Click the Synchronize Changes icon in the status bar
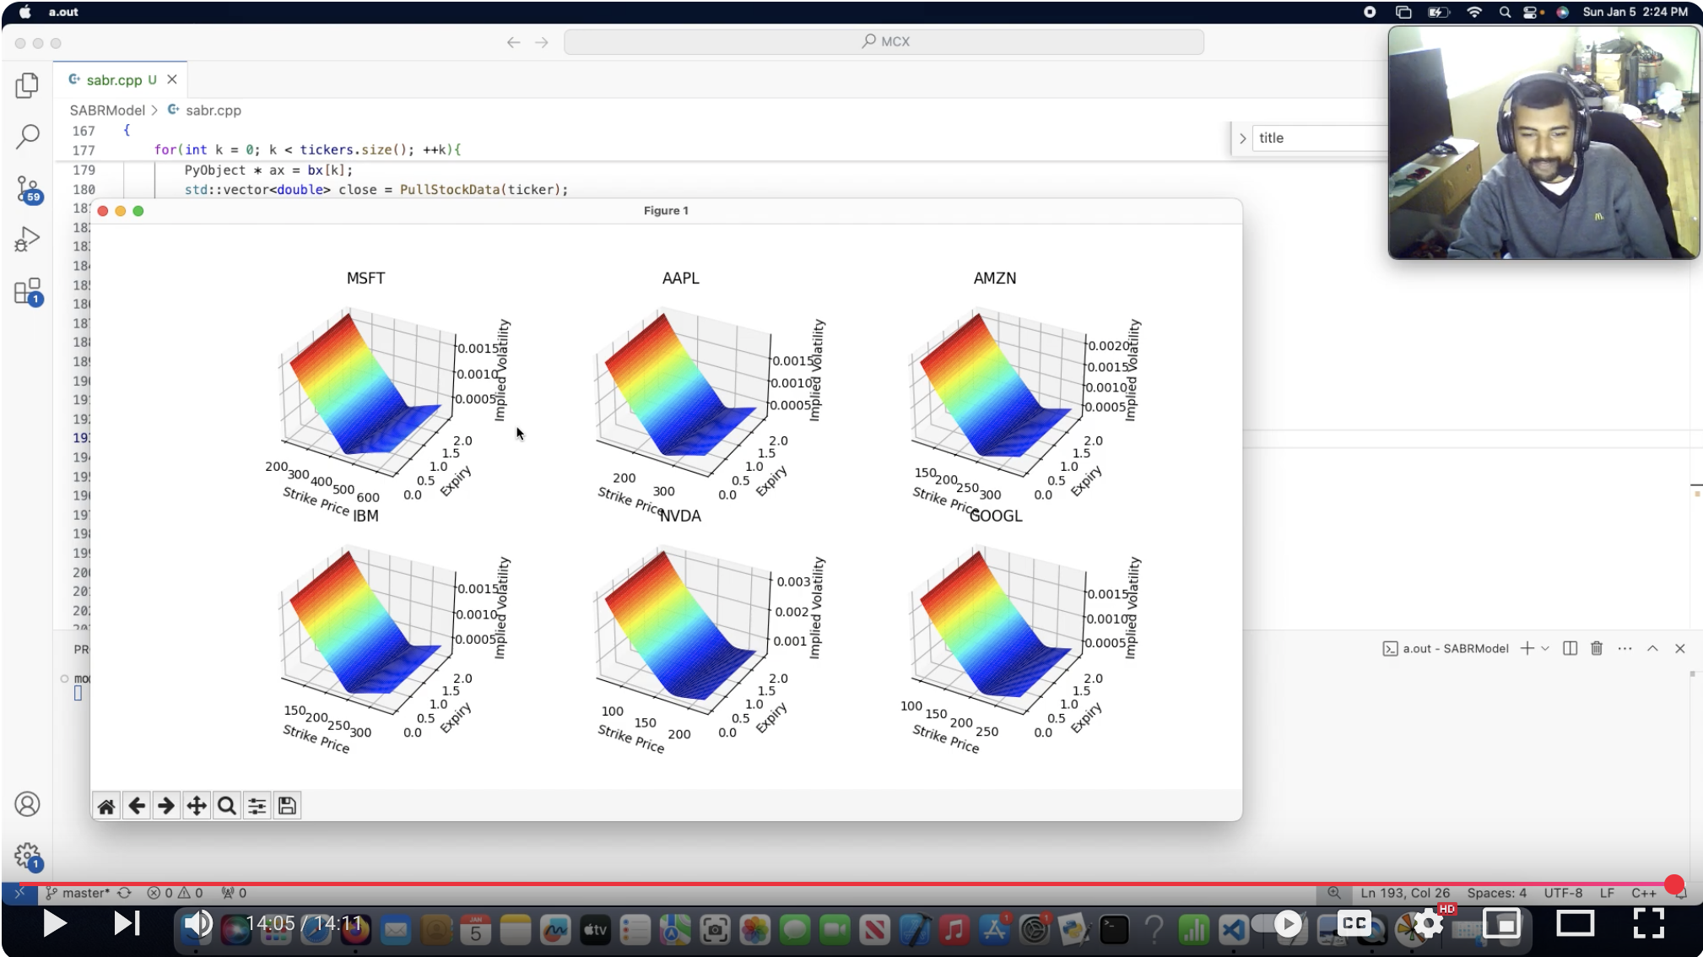Screen dimensions: 1703x957 pyautogui.click(x=125, y=893)
